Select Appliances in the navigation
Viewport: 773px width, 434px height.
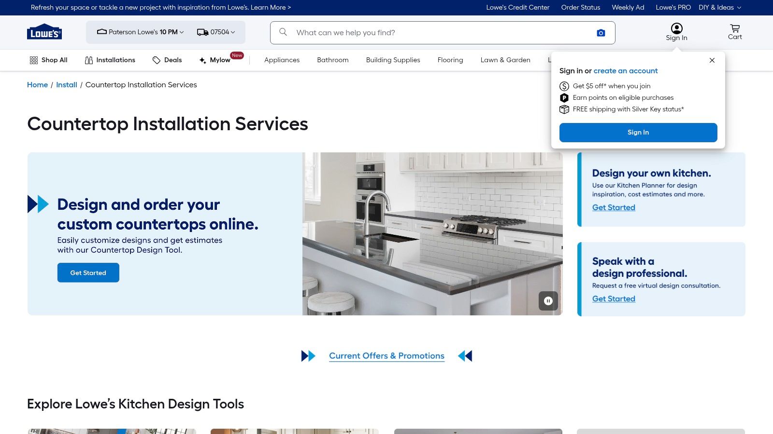pos(282,60)
